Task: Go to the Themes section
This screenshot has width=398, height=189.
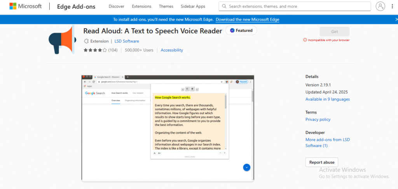Action: coord(166,6)
